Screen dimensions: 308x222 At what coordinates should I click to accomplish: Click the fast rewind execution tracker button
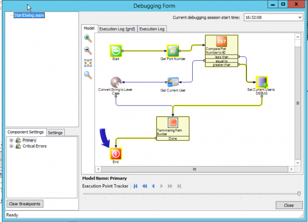pos(145,186)
